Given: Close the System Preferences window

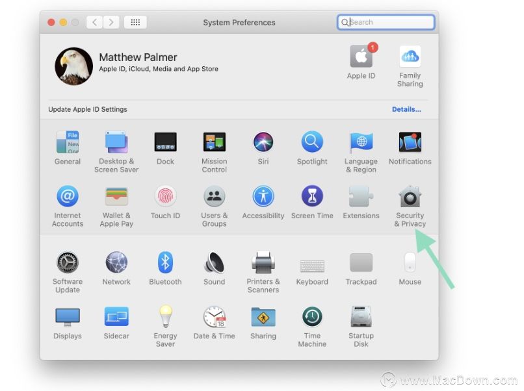Looking at the screenshot, I should [51, 22].
